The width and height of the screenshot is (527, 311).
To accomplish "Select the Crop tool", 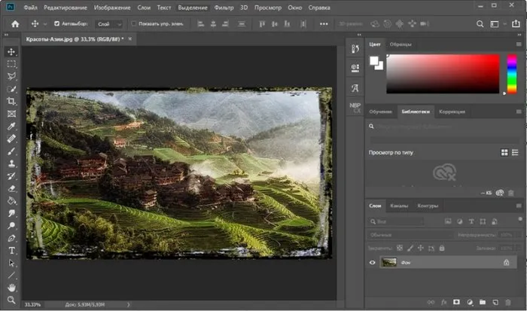I will [x=11, y=101].
